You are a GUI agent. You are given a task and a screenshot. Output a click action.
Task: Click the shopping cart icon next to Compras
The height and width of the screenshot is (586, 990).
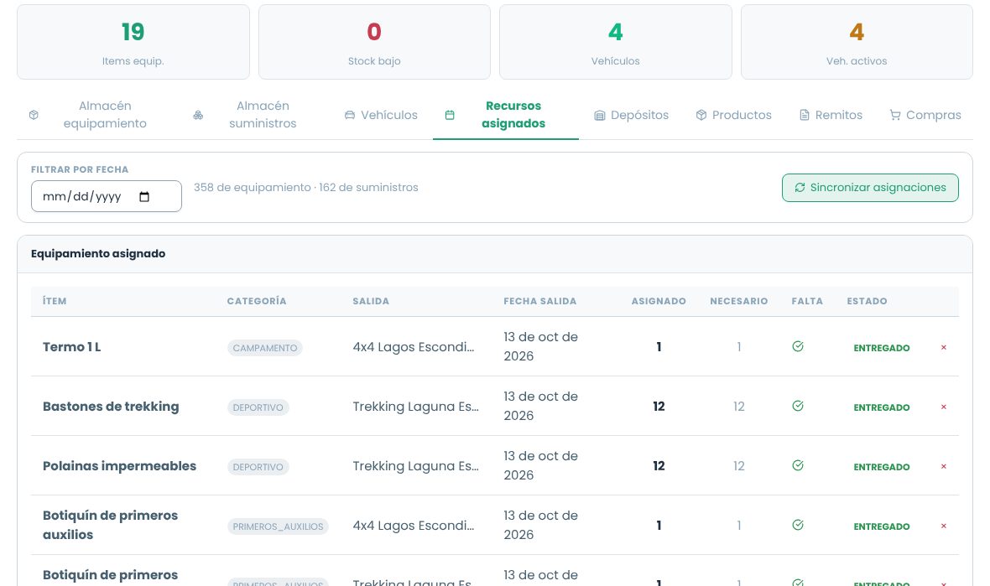[895, 115]
